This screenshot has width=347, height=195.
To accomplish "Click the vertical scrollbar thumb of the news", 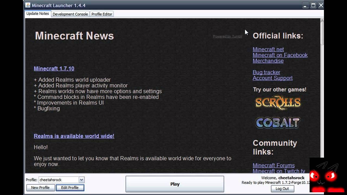I will coord(322,33).
